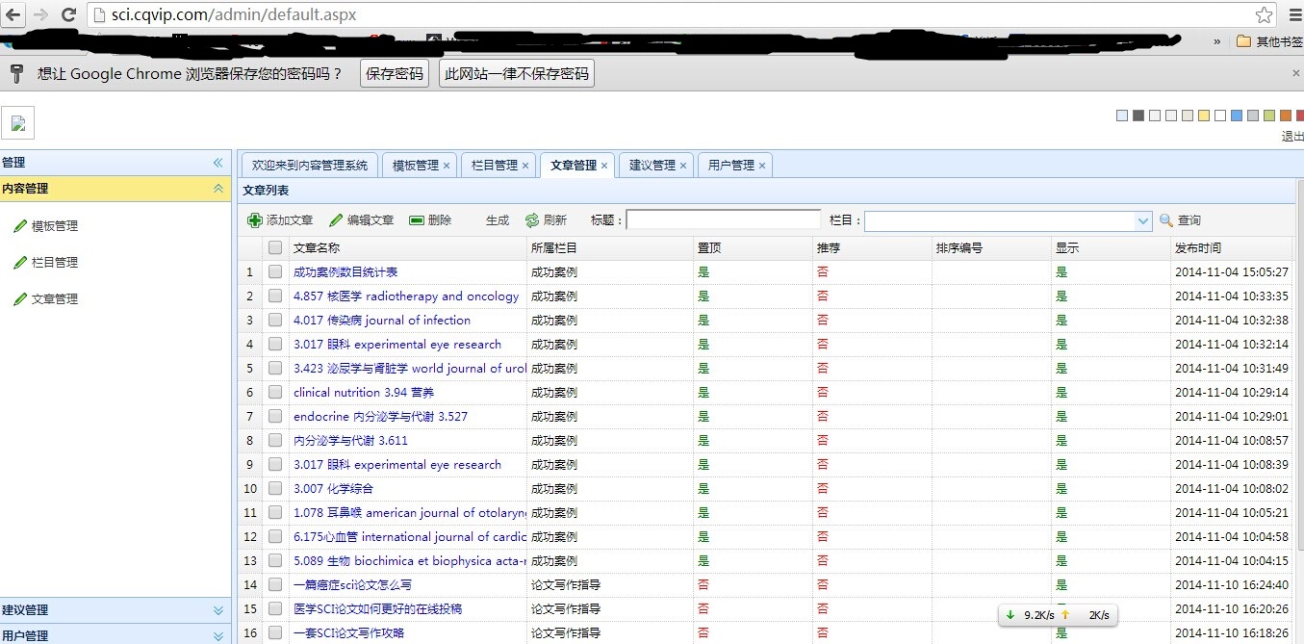Click the green plus icon for 添加文章

click(x=255, y=220)
